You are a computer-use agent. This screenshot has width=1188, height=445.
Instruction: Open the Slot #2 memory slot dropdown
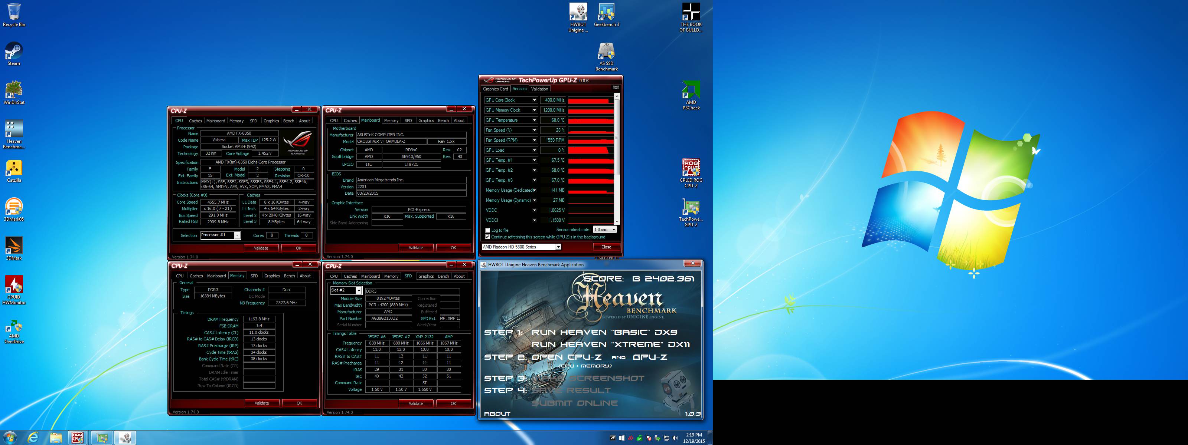346,290
